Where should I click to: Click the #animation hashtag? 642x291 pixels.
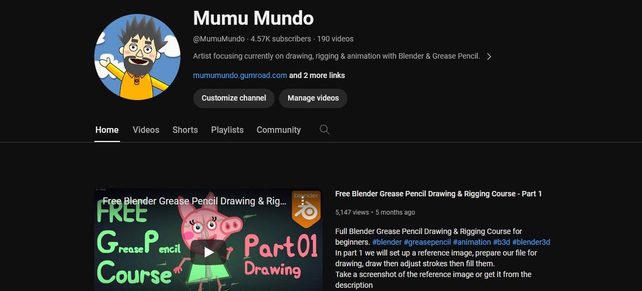(x=472, y=243)
